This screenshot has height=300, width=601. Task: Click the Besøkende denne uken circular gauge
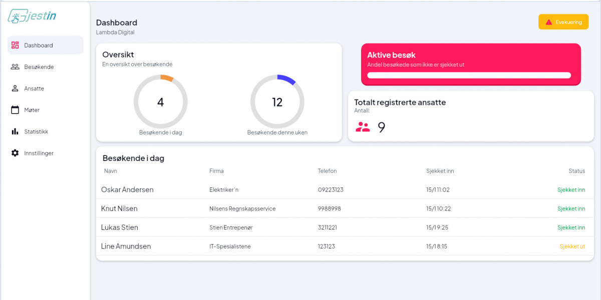277,102
